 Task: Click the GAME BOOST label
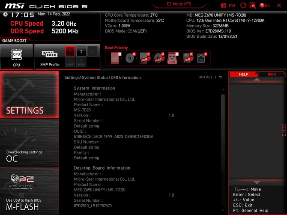coord(14,41)
